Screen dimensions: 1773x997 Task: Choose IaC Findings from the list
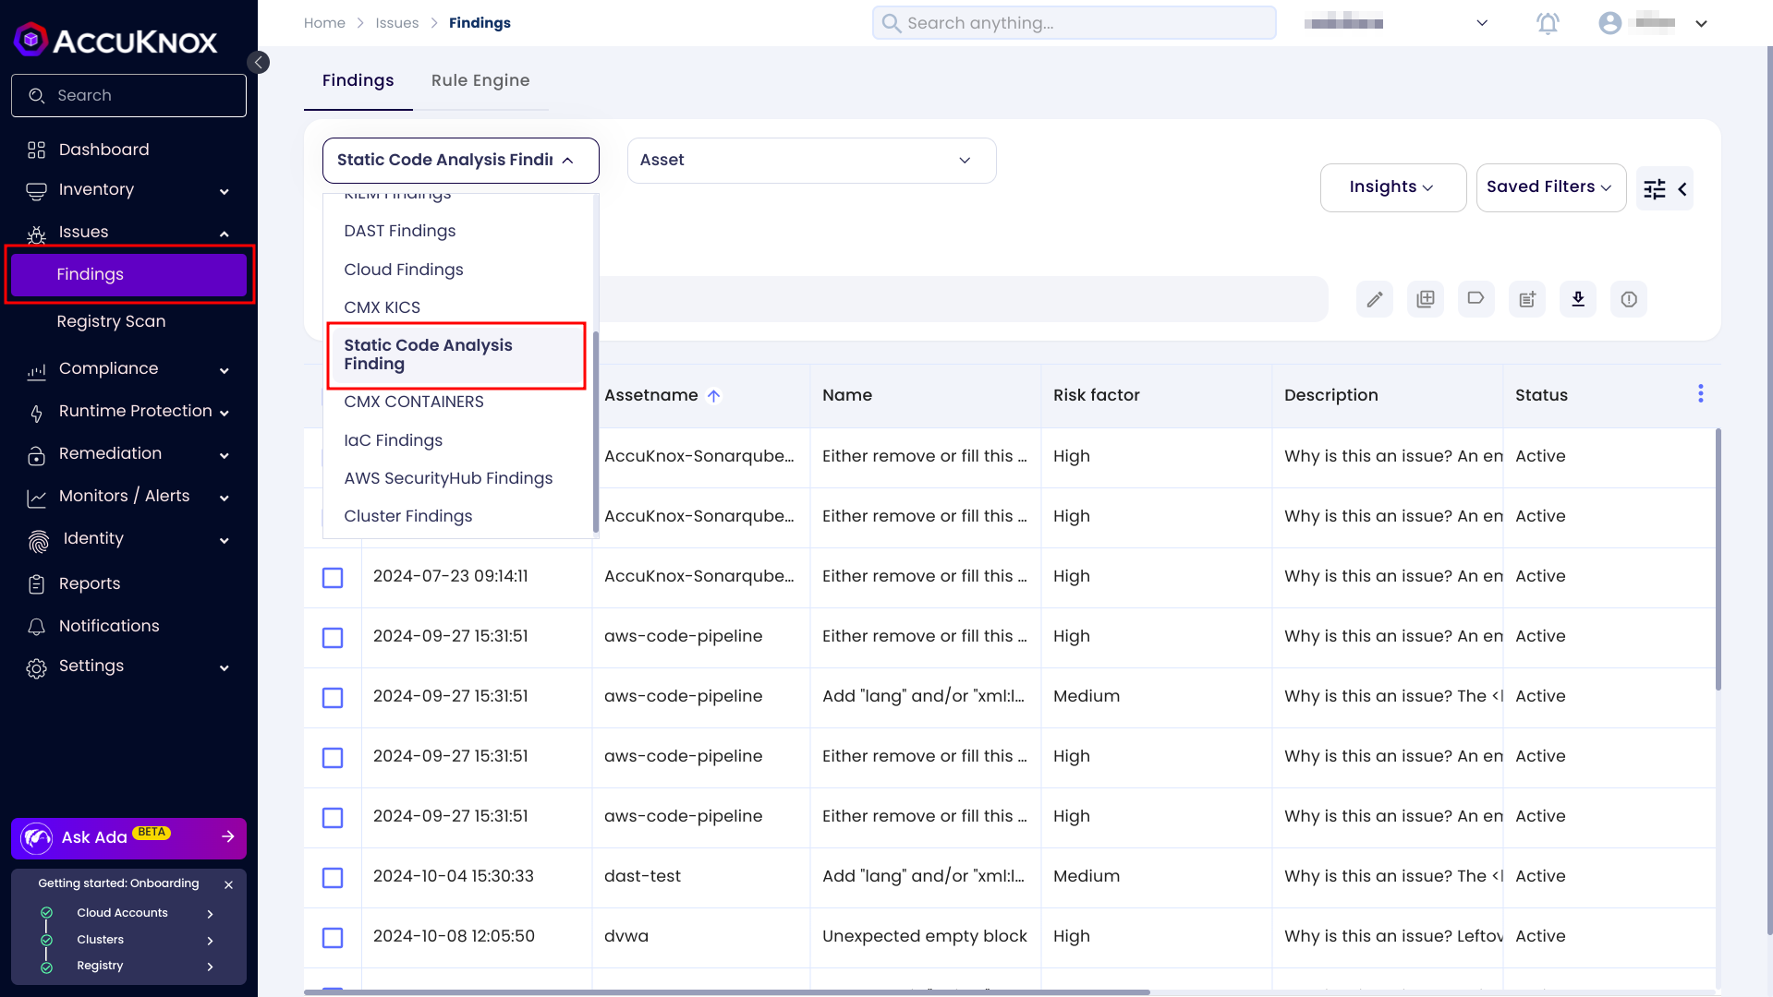[394, 440]
